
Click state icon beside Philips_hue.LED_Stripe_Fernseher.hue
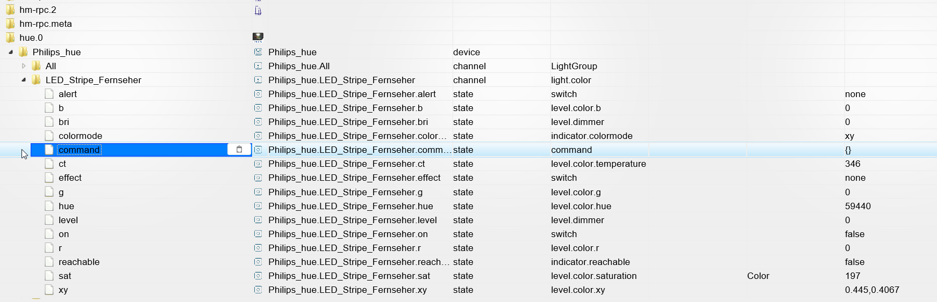coord(258,206)
